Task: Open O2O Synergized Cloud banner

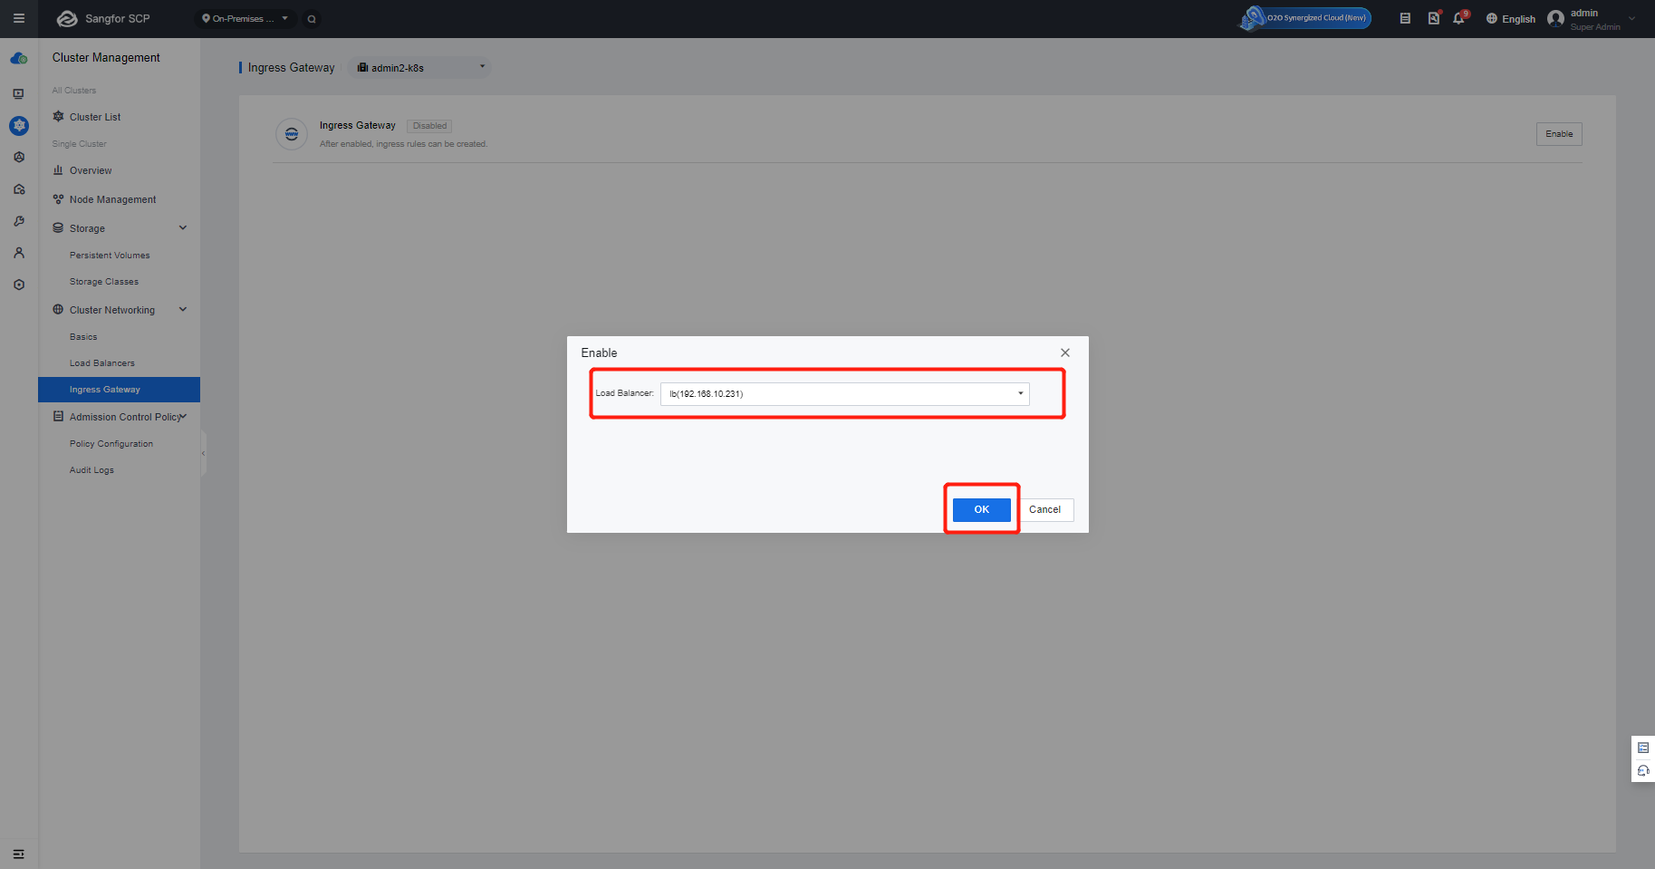Action: pyautogui.click(x=1305, y=18)
